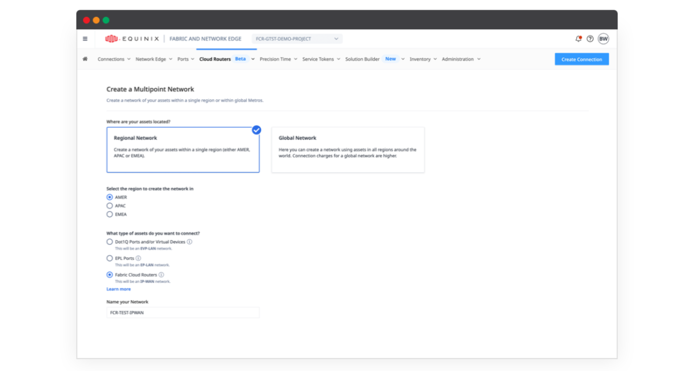This screenshot has height=371, width=694.
Task: Select the Global Network card
Action: [348, 149]
